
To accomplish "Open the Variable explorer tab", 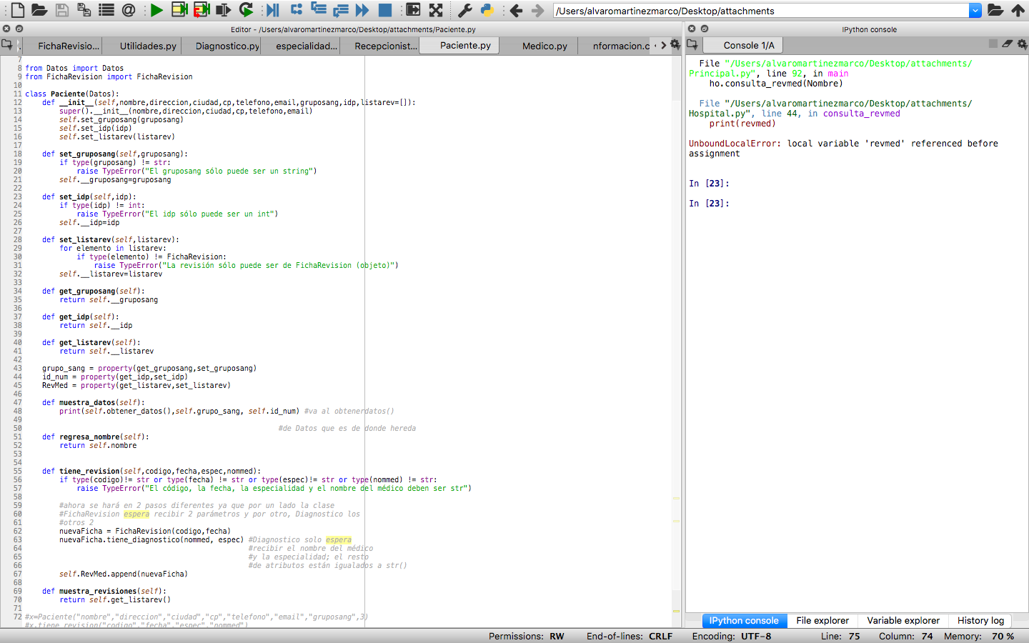I will tap(903, 620).
